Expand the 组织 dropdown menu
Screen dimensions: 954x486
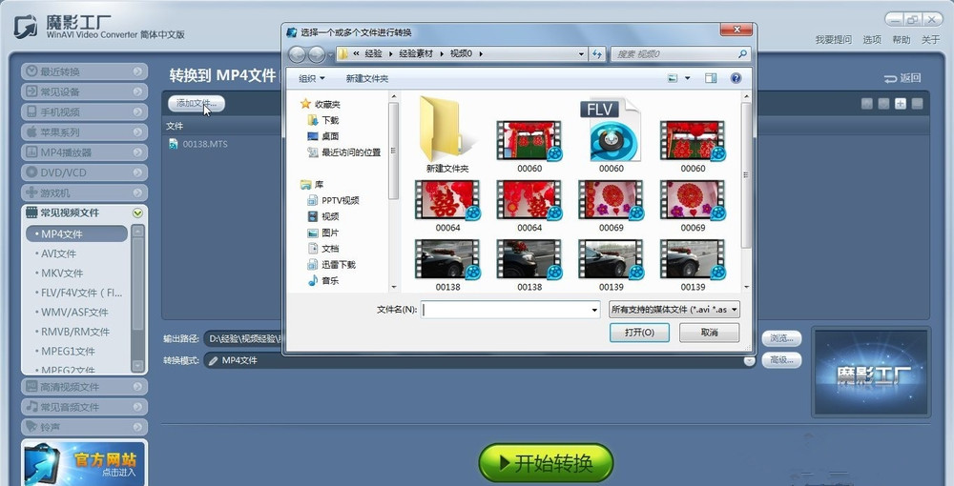pos(312,78)
